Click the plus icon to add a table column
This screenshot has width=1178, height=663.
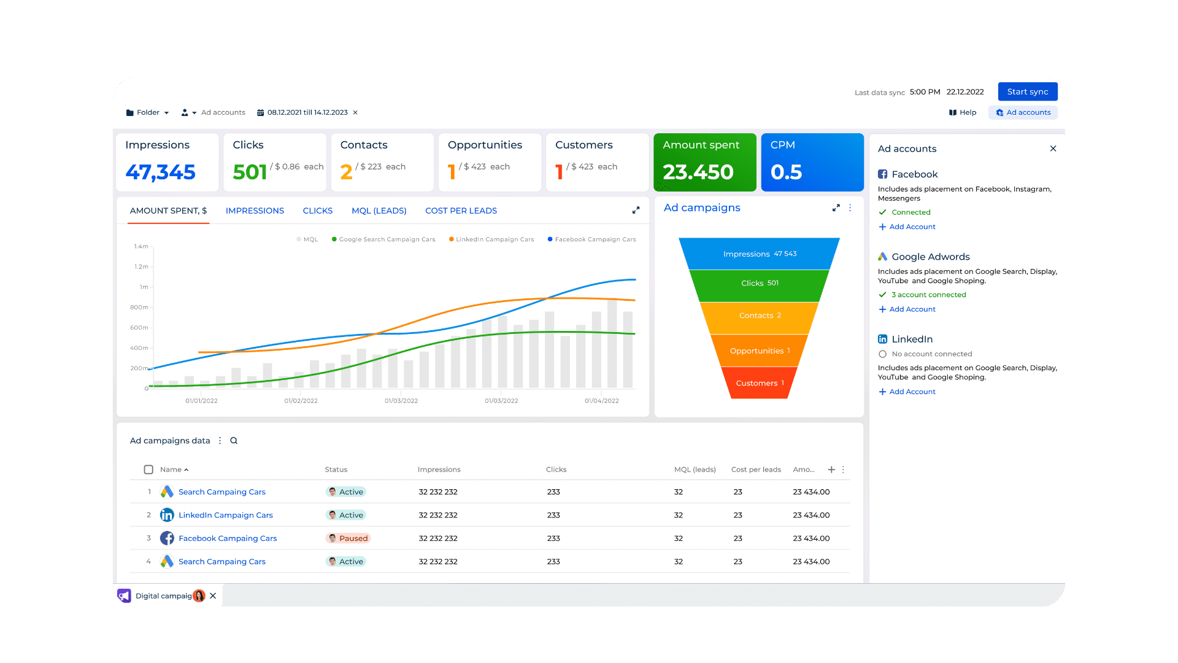[x=831, y=469]
